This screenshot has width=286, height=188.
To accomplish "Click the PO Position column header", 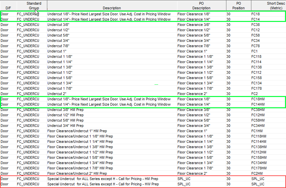I will coord(239,5).
